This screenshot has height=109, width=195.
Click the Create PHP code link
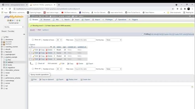[x=180, y=34]
